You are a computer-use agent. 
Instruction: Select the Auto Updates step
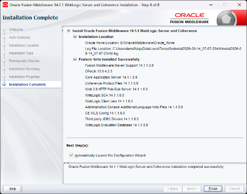tap(20, 37)
